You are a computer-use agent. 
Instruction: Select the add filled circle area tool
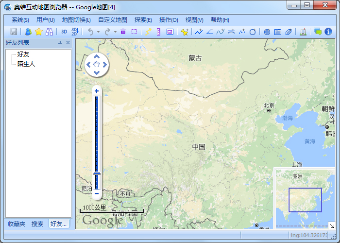pyautogui.click(x=267, y=32)
